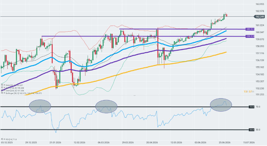Screen dimensions: 267x146
Task: Click the 25.06.2026 date on the time axis
Action: point(225,142)
